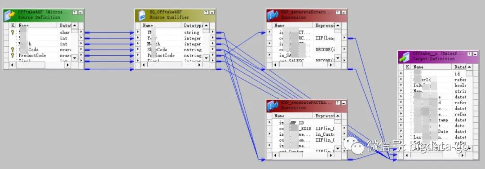Click the key icon beside ShopCode
This screenshot has height=169, width=485.
coord(13,49)
